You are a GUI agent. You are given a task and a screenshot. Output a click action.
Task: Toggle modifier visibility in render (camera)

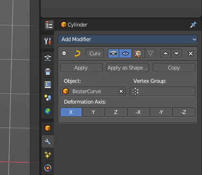coord(114,53)
